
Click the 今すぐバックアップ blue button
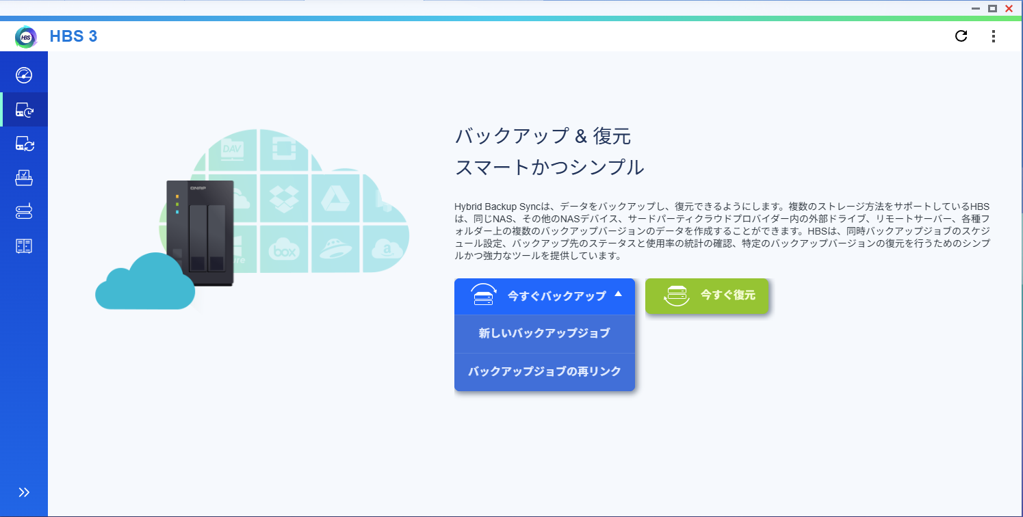[x=544, y=296]
